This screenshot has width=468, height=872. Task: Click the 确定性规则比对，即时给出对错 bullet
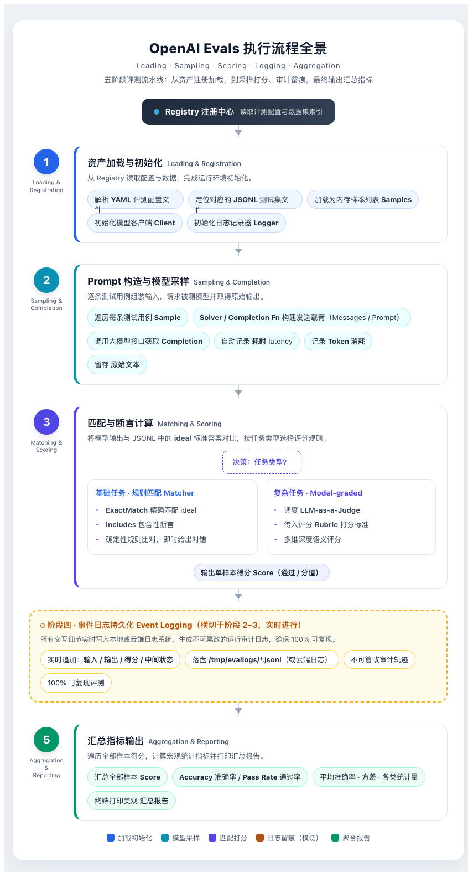tap(156, 539)
